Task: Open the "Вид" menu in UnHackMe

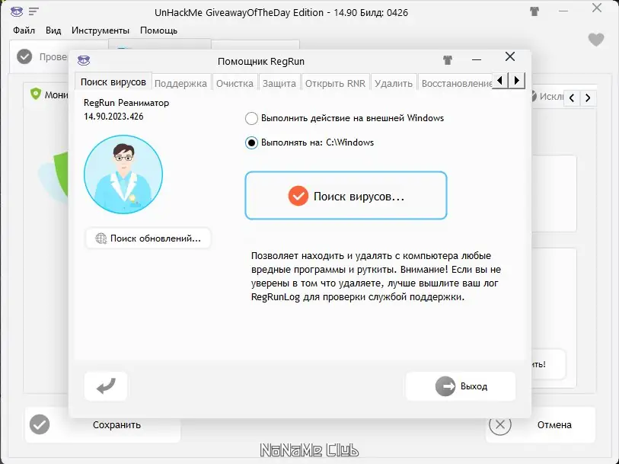Action: 53,30
